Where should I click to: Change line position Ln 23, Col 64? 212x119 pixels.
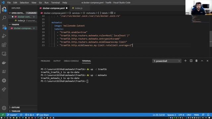159,115
